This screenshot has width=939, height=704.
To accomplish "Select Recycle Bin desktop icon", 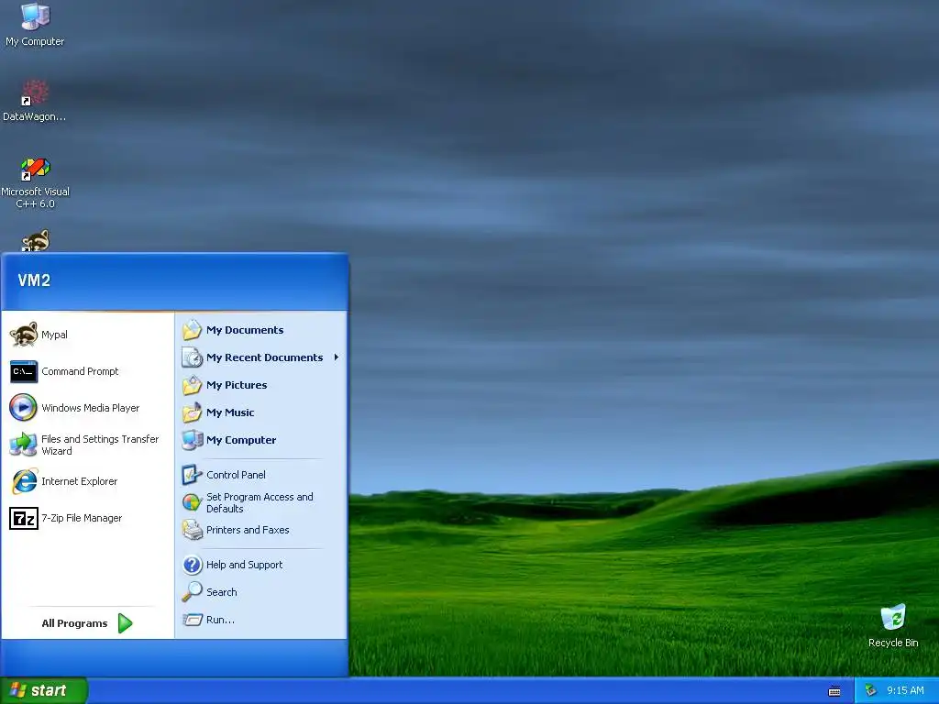I will click(893, 617).
